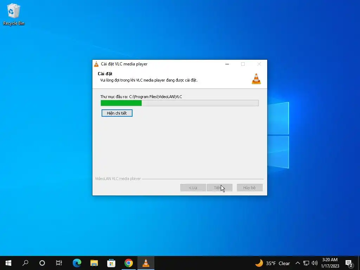This screenshot has height=270, width=360.
Task: Click the disabled Lùi back button
Action: [x=193, y=188]
